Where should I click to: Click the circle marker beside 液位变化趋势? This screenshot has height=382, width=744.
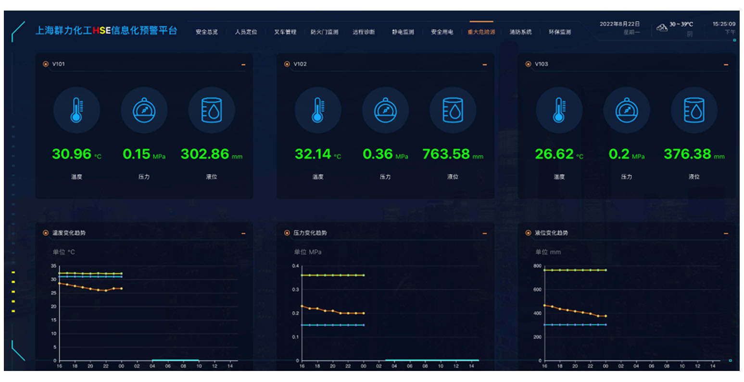[528, 233]
